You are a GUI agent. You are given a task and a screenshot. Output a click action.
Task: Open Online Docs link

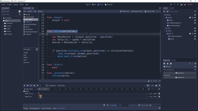tap(125, 11)
